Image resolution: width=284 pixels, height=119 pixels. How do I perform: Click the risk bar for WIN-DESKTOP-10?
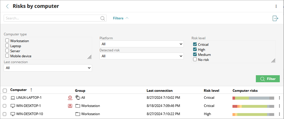coord(253,114)
